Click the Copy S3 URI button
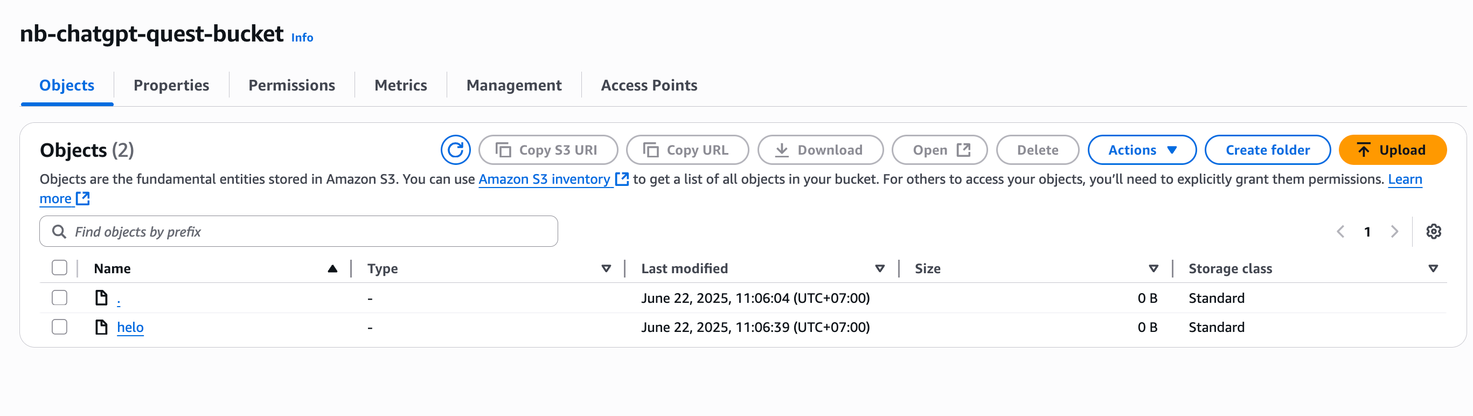This screenshot has width=1473, height=416. (547, 150)
